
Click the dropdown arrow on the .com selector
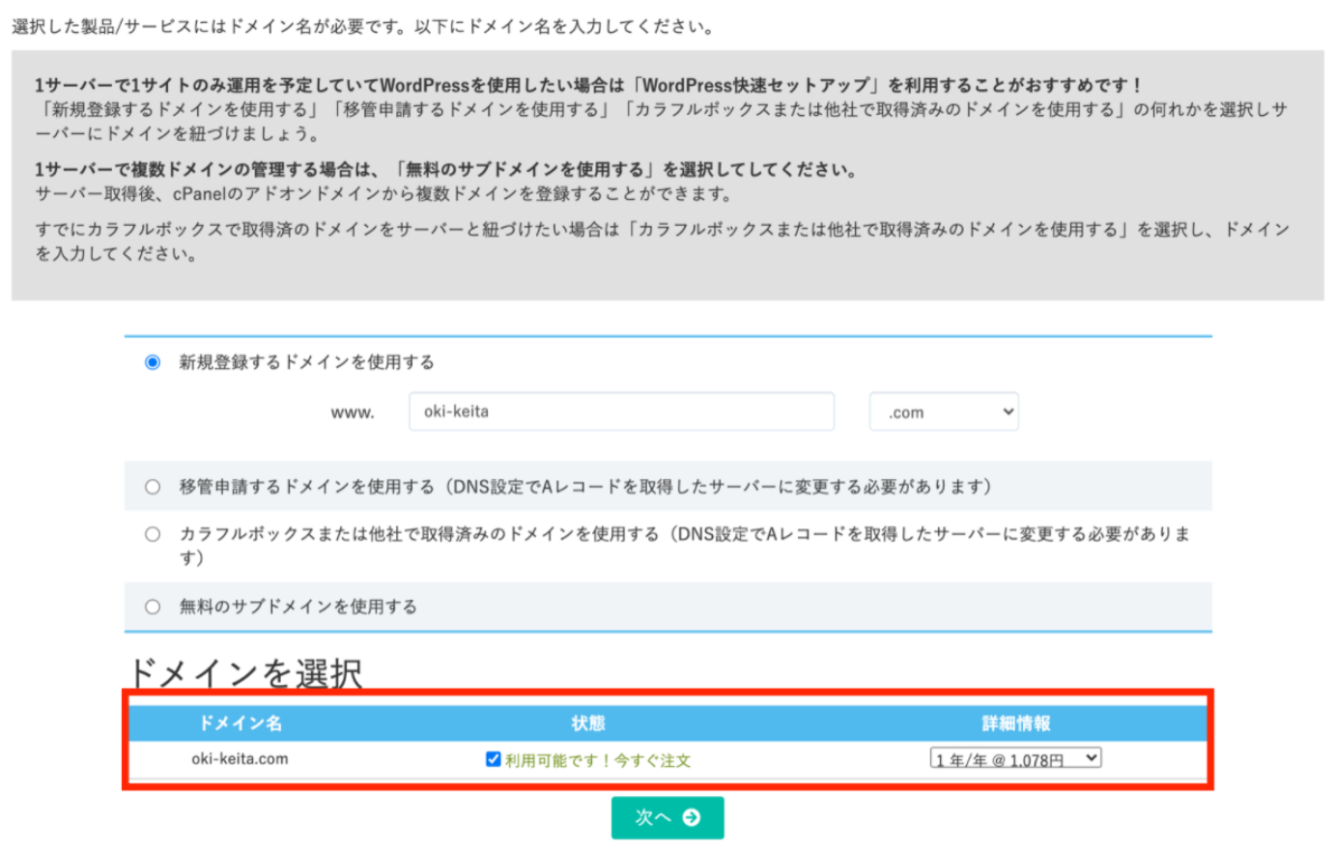(x=1008, y=411)
